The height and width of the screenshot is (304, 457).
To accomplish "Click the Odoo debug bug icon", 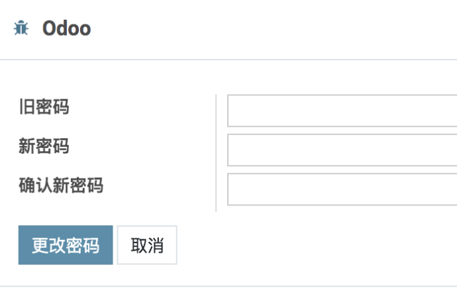I will (21, 28).
